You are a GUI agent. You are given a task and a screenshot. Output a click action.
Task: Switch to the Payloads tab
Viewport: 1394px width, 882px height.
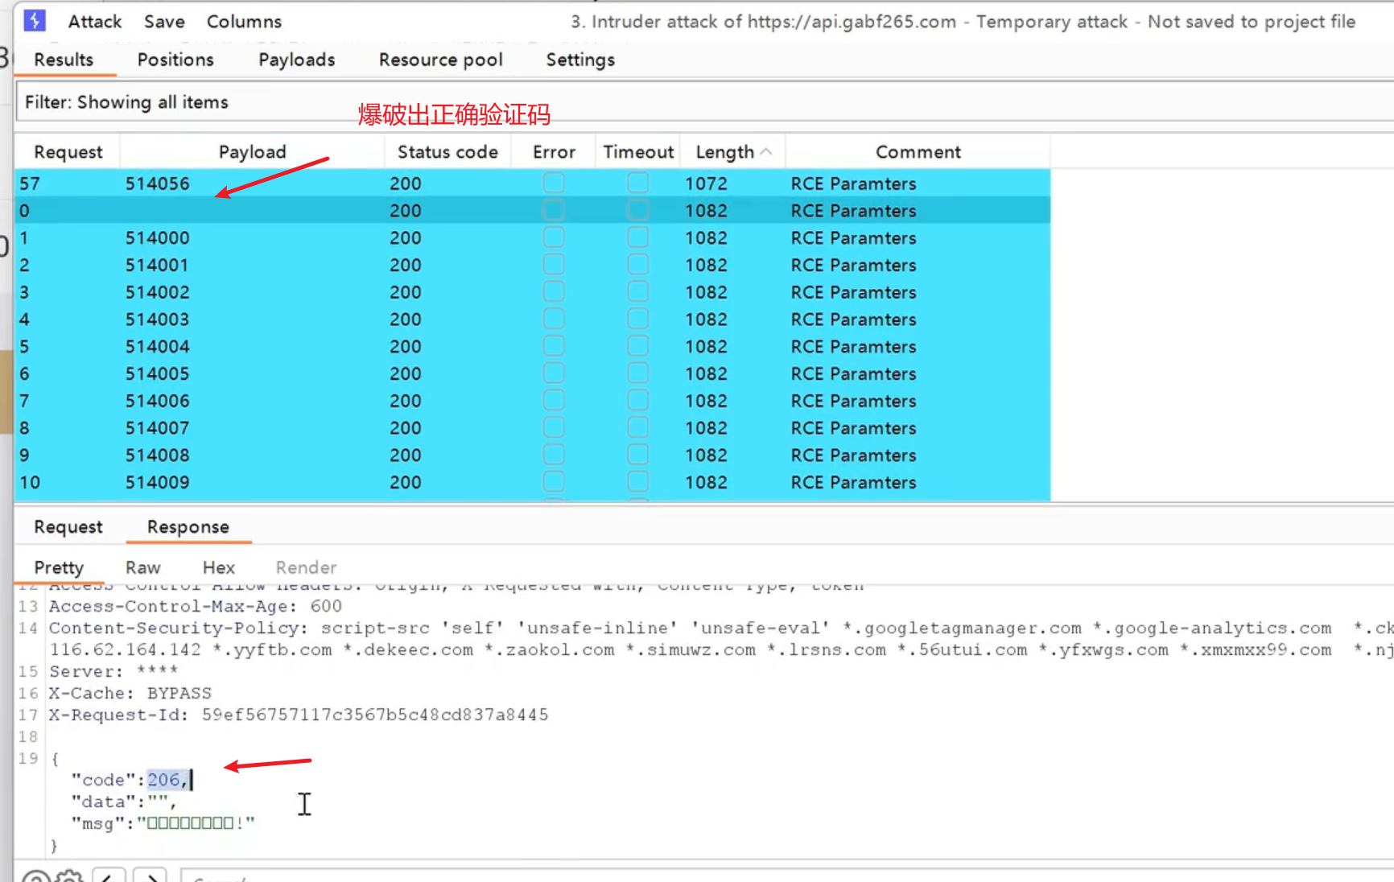pyautogui.click(x=296, y=60)
